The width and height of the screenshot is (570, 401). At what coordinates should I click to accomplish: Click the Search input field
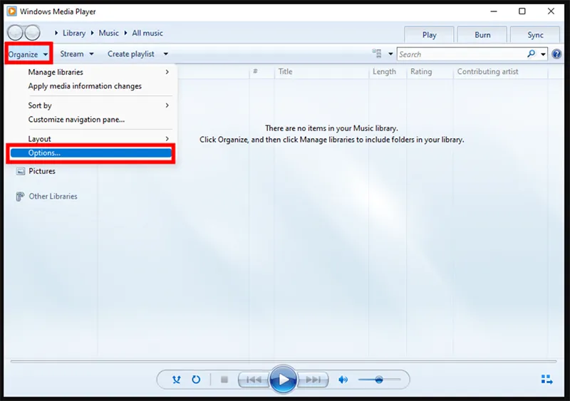(x=461, y=54)
